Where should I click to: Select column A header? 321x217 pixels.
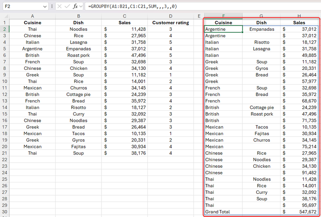pyautogui.click(x=32, y=16)
